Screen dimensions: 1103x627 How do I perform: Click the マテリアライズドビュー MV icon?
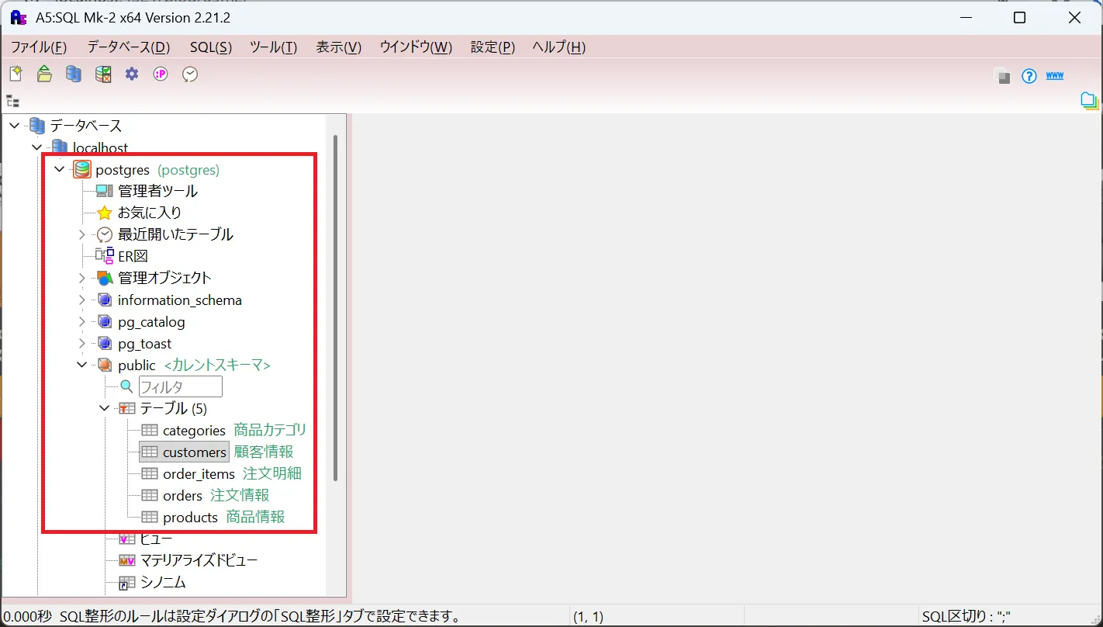point(127,560)
